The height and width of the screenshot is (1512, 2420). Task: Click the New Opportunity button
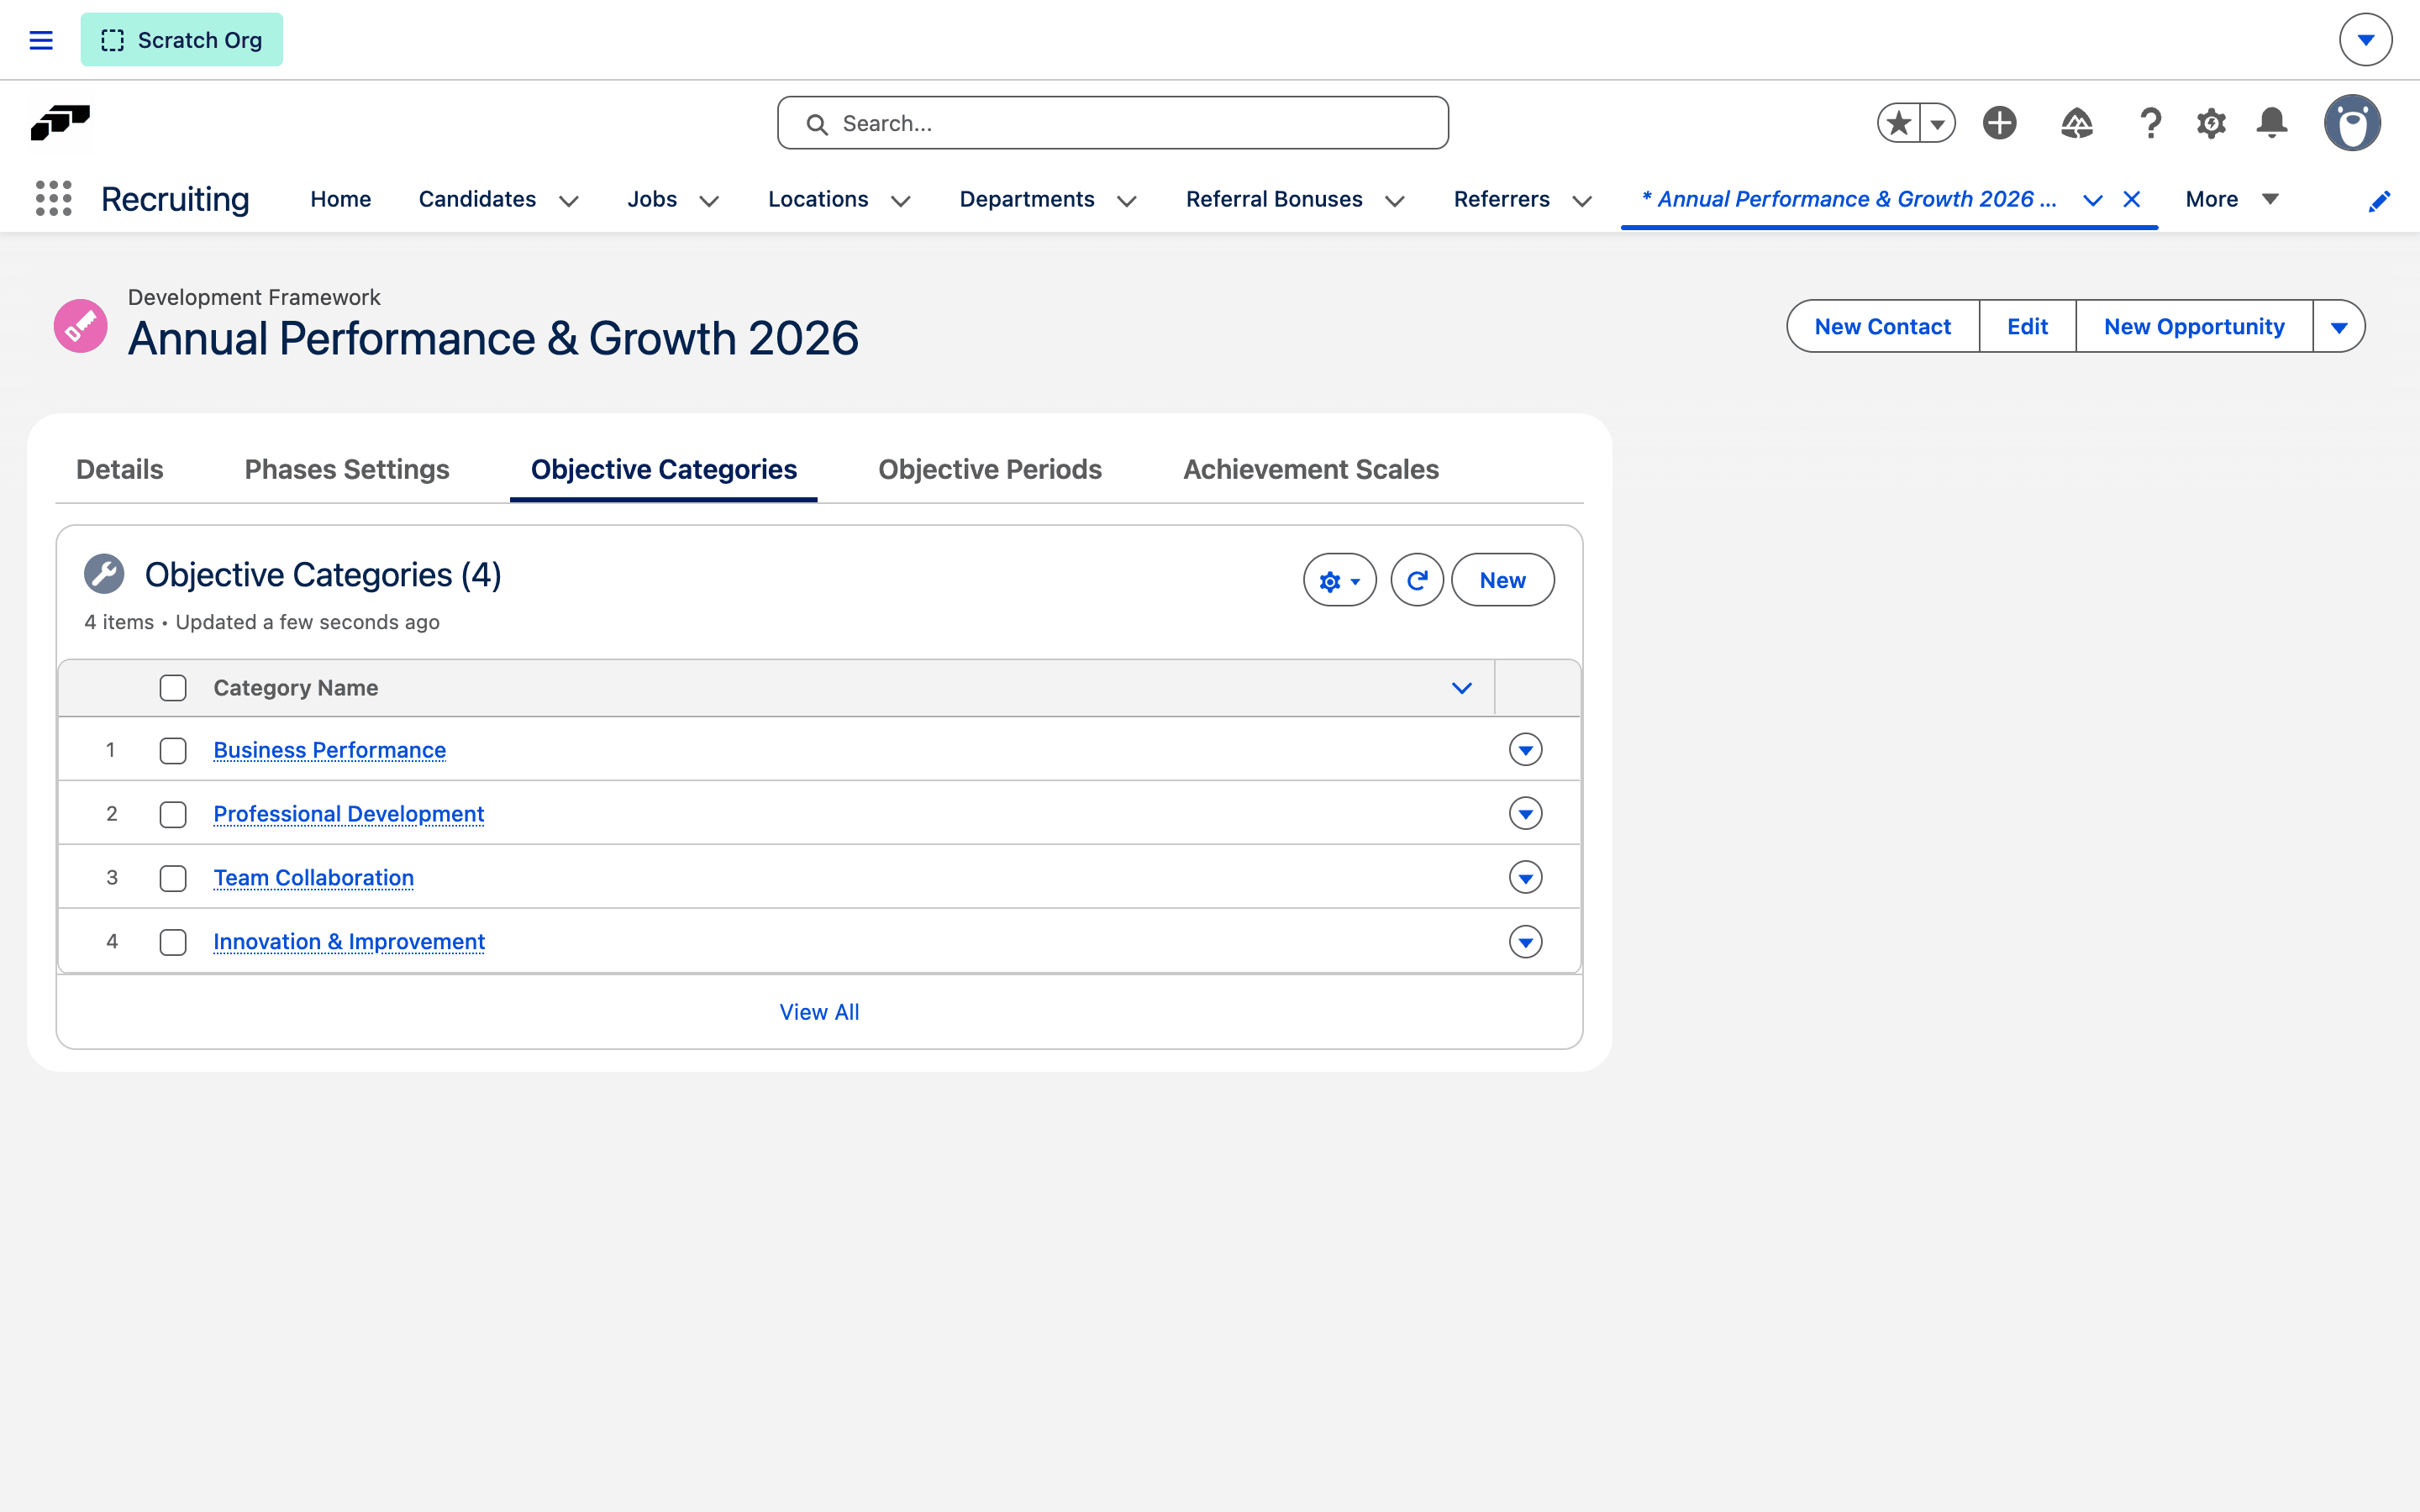pos(2194,326)
